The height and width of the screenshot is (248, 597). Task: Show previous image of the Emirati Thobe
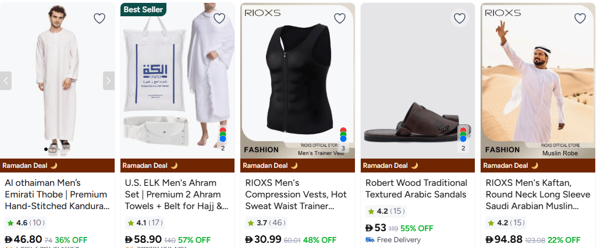coord(6,80)
